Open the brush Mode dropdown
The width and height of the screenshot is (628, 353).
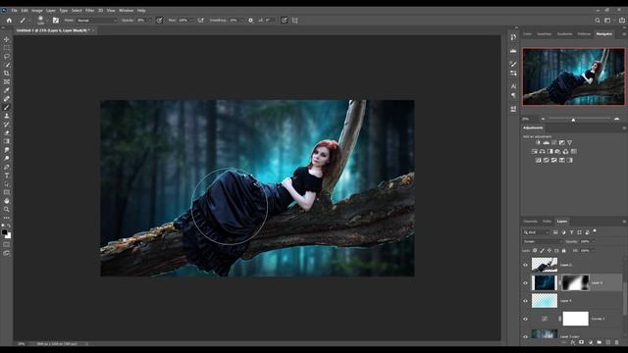(x=96, y=20)
